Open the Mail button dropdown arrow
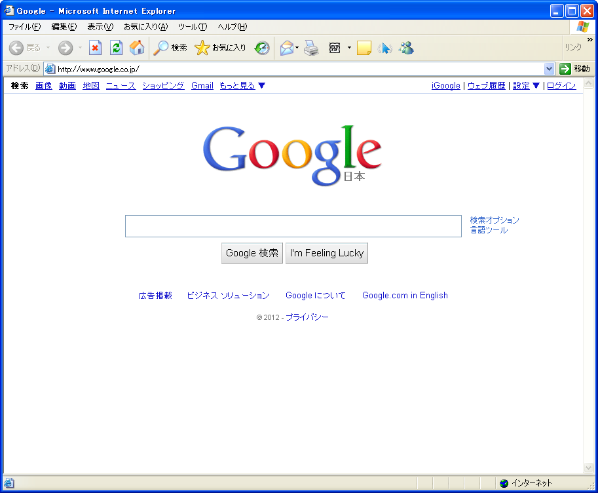 pos(297,48)
